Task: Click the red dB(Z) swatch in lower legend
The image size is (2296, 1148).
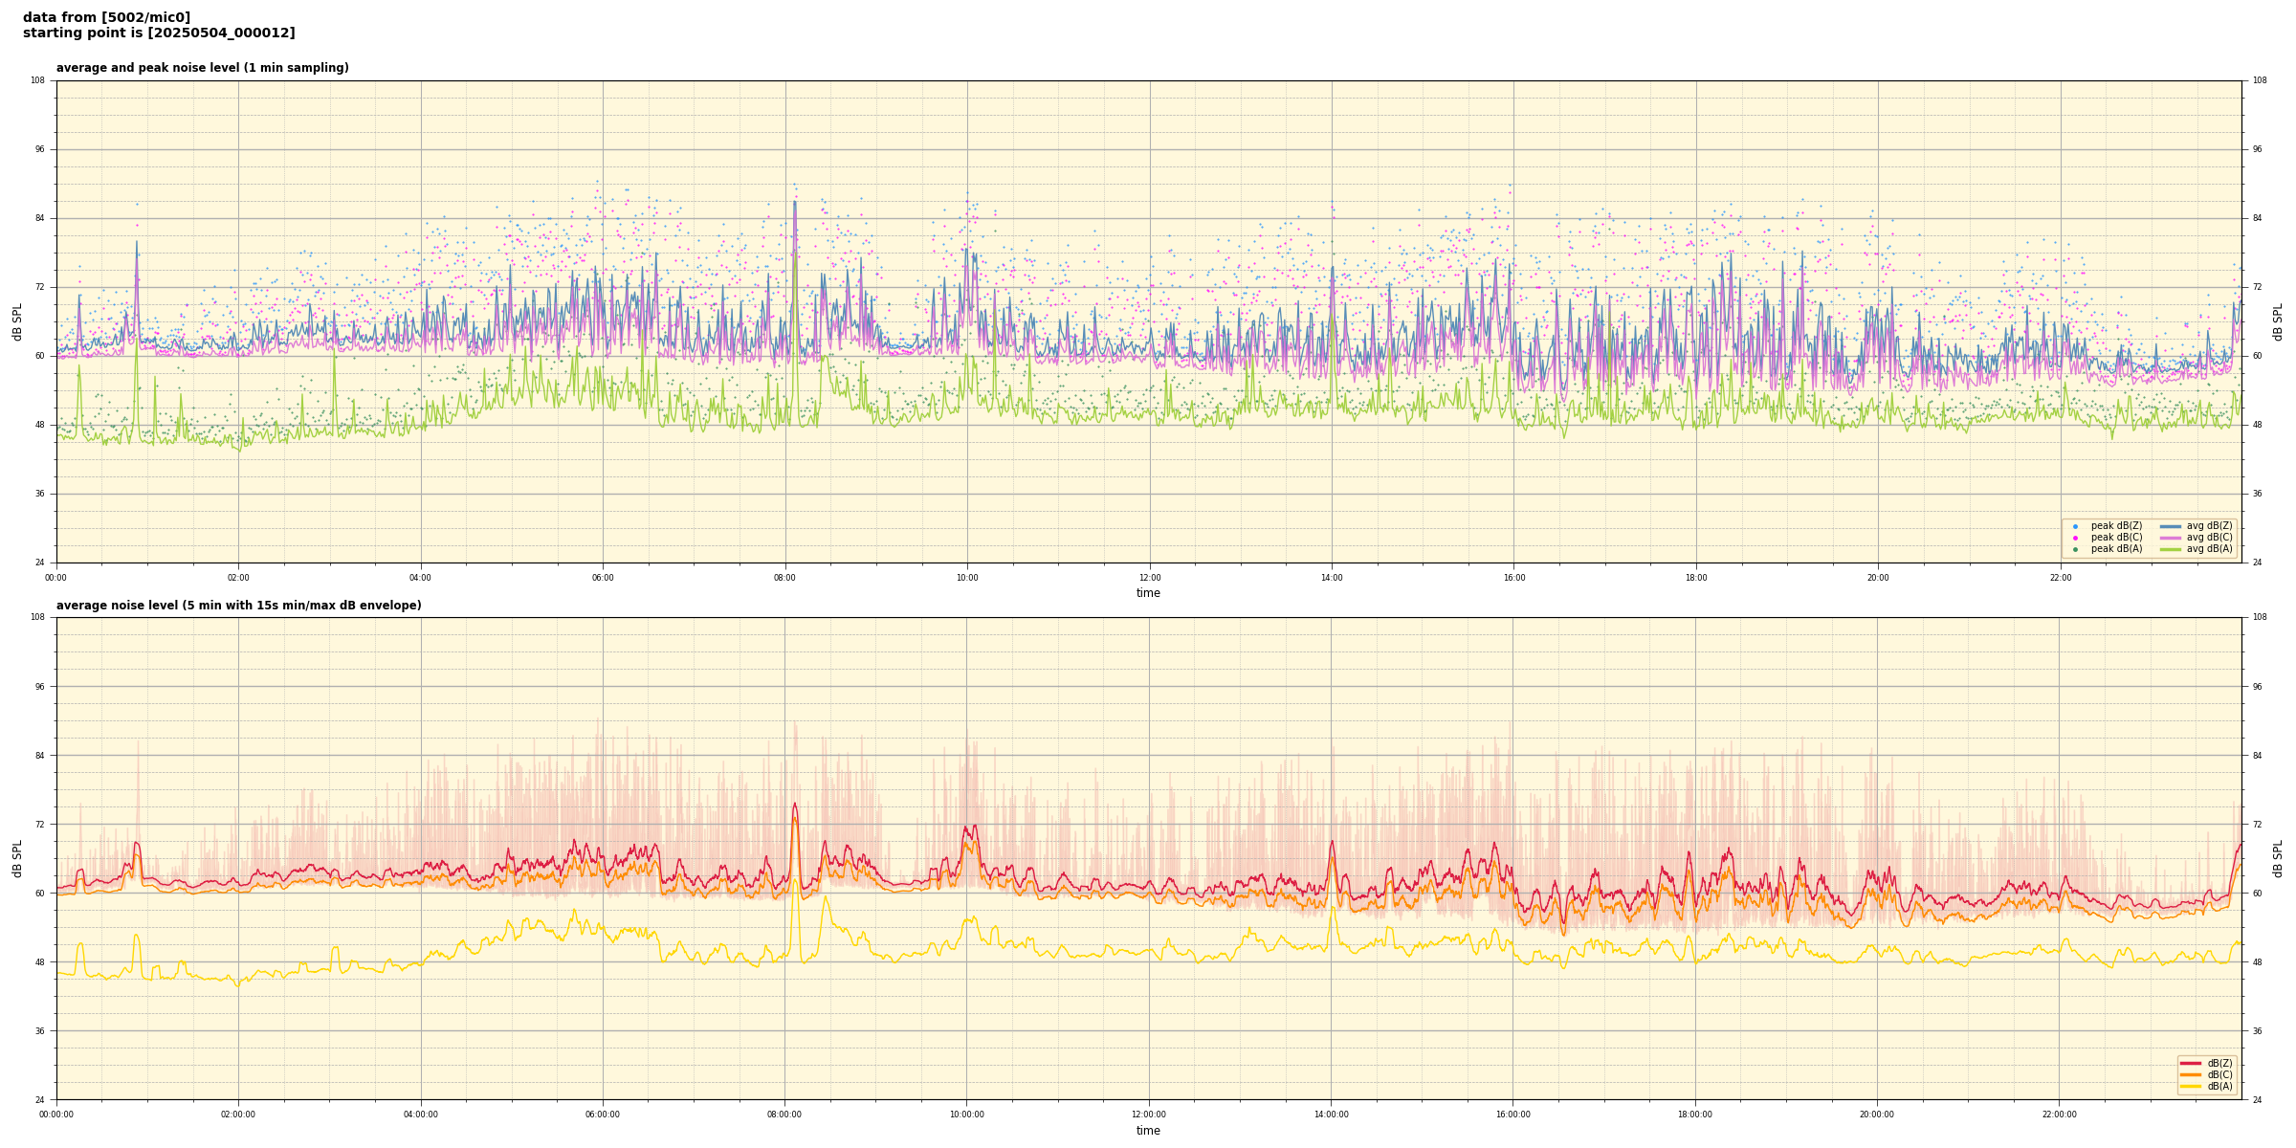Action: (2191, 1063)
